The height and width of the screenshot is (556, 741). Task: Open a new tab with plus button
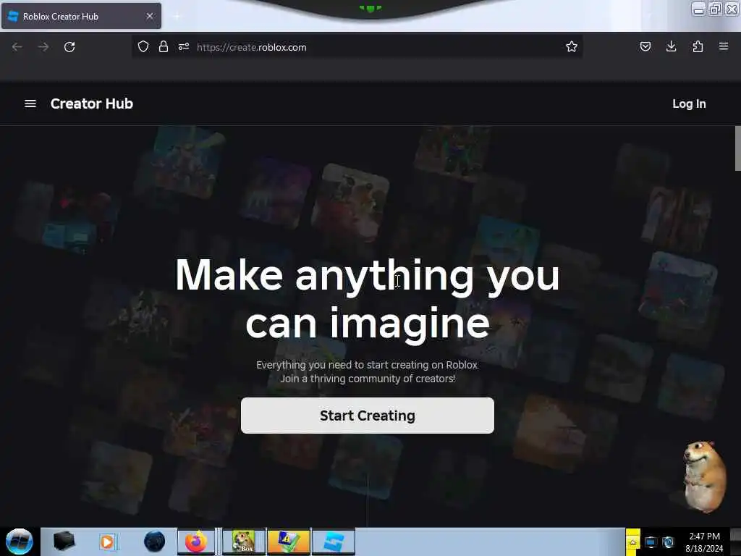pos(177,16)
